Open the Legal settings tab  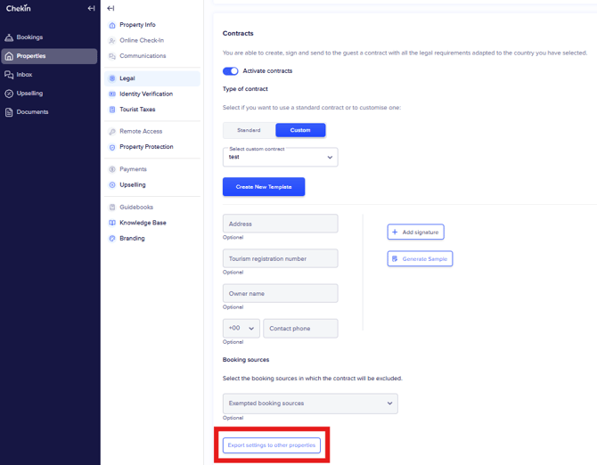coord(152,78)
